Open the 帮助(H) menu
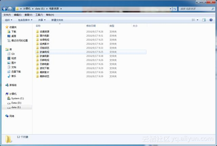The width and height of the screenshot is (217, 146). pyautogui.click(x=50, y=15)
